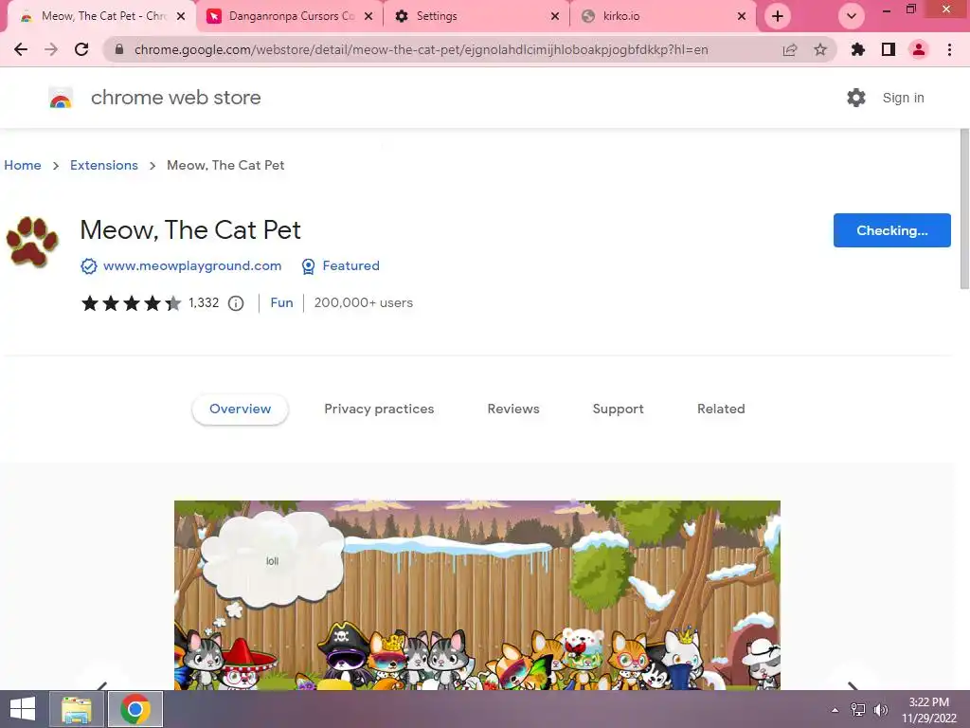Viewport: 970px width, 728px height.
Task: Open the Chrome profile avatar
Action: coord(919,49)
